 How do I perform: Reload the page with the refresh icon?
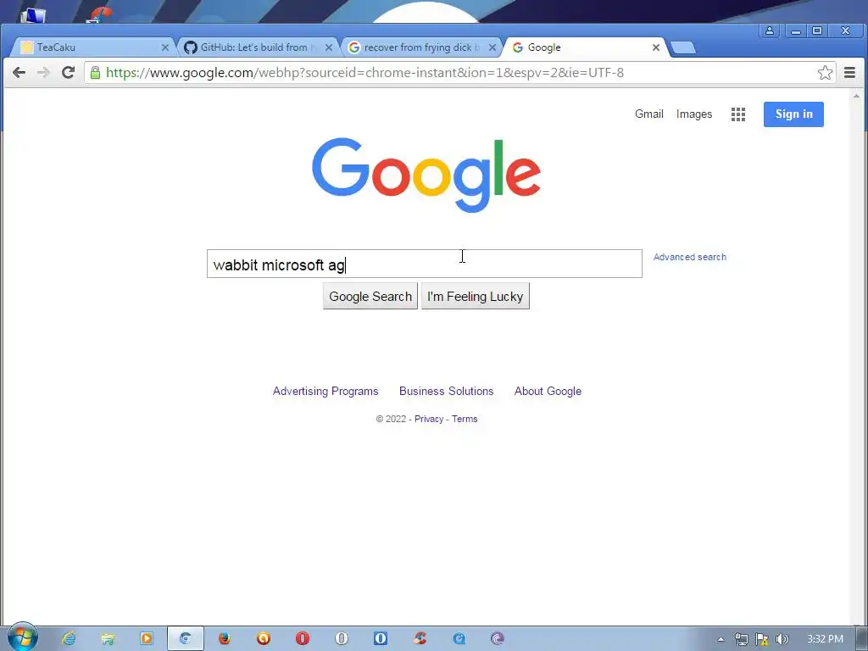click(x=68, y=73)
